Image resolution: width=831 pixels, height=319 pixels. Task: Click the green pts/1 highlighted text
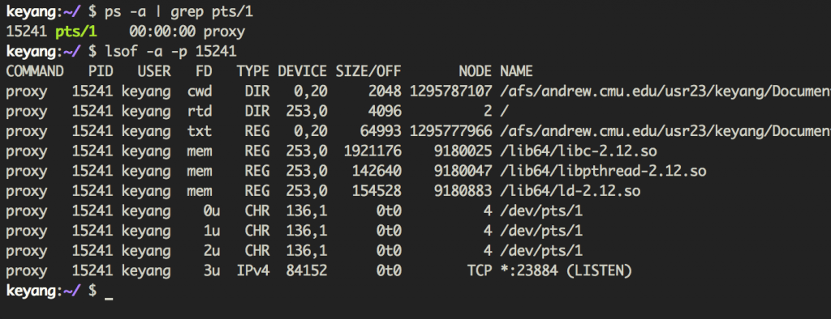pos(76,32)
